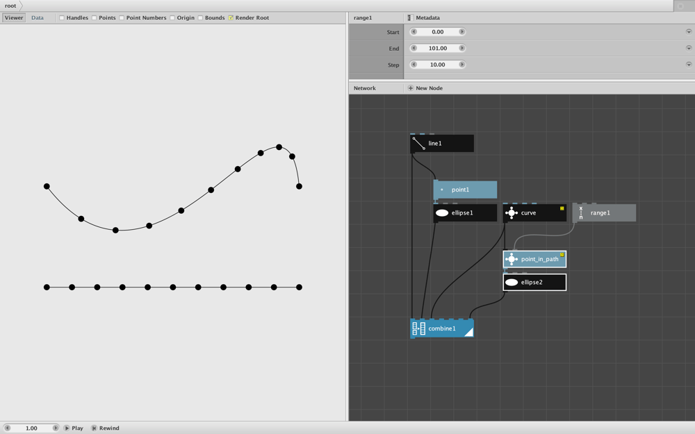The image size is (695, 434).
Task: Click the Step value field 10.00
Action: pos(437,65)
